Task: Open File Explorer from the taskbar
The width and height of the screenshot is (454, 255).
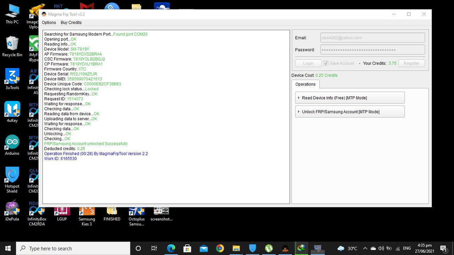Action: 236,248
